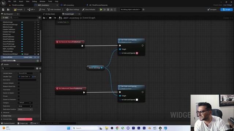
Task: Click the Eject icon in play controls
Action: pyautogui.click(x=112, y=9)
